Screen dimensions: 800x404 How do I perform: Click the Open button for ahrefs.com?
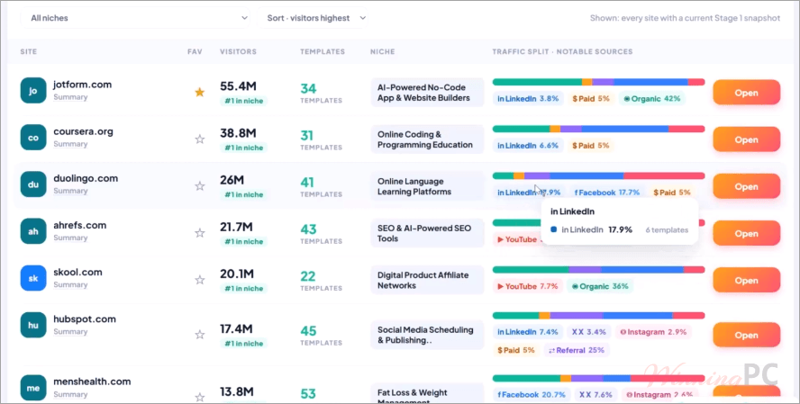point(747,233)
